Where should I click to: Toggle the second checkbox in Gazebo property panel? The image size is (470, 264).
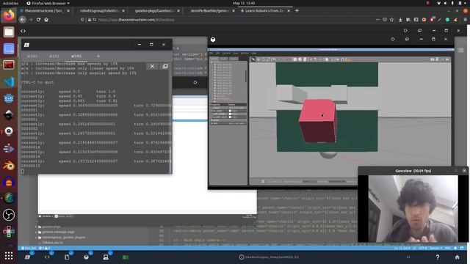click(x=230, y=114)
